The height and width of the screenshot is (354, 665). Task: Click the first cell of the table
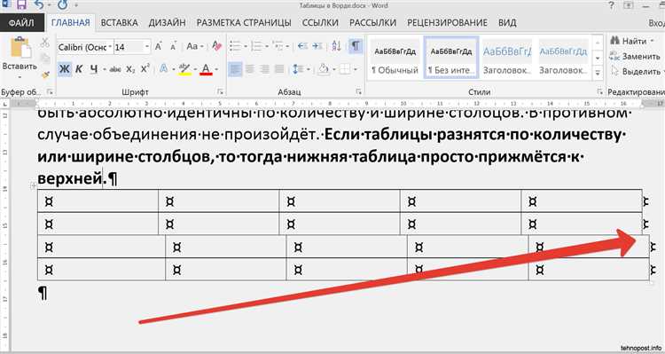click(x=98, y=201)
